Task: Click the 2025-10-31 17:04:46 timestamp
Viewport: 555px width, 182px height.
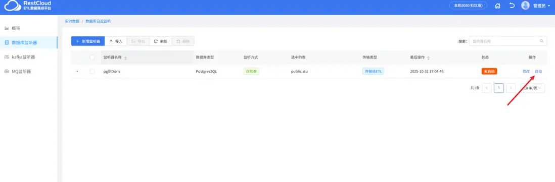Action: (427, 71)
